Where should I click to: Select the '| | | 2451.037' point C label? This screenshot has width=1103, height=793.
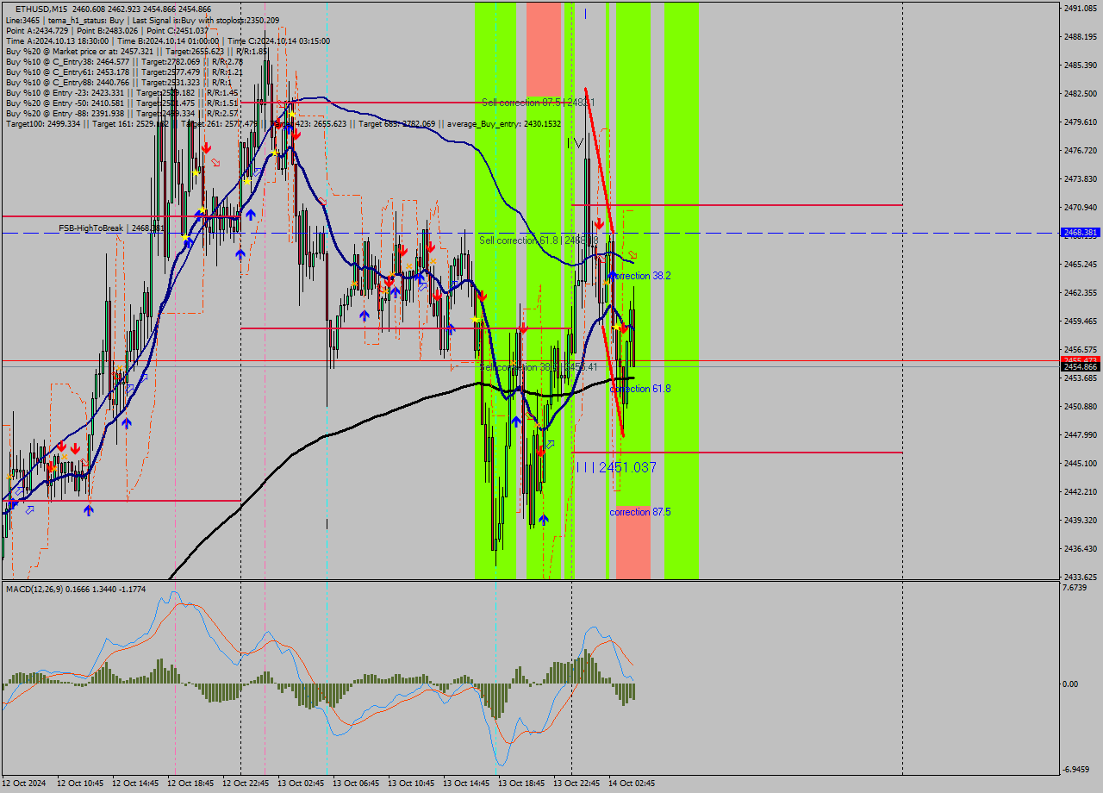[x=616, y=467]
